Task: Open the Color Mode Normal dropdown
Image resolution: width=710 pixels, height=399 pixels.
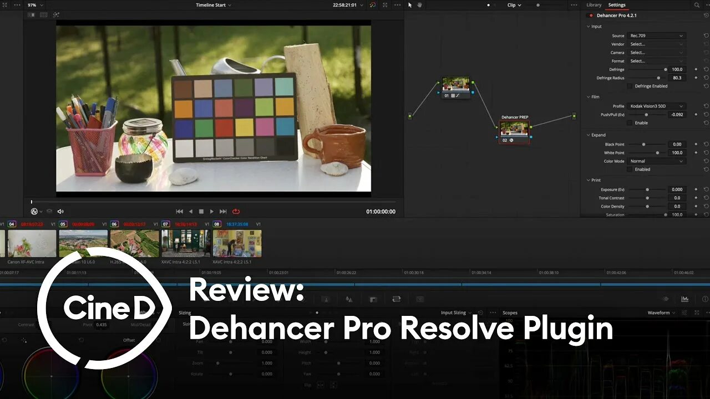Action: pyautogui.click(x=657, y=161)
